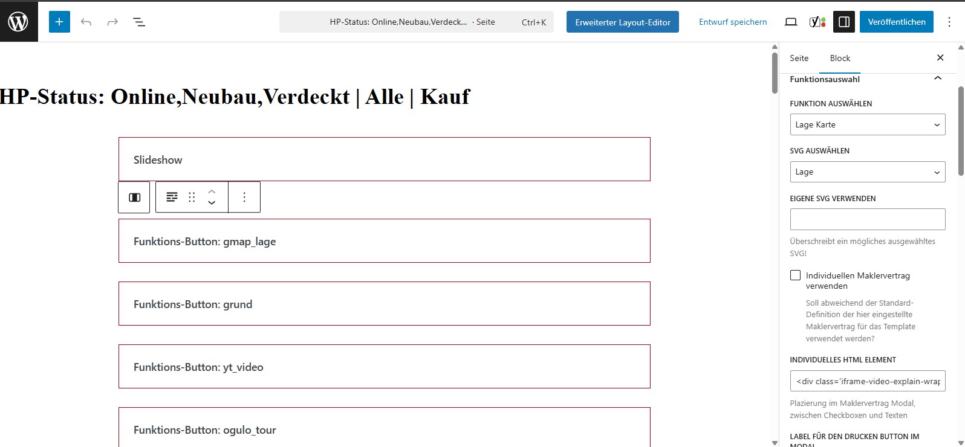Open the command palette title field

click(x=417, y=22)
